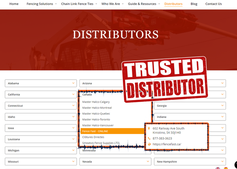Screen dimensions: 237x169
Task: Open the Contact Us page
Action: point(213,4)
